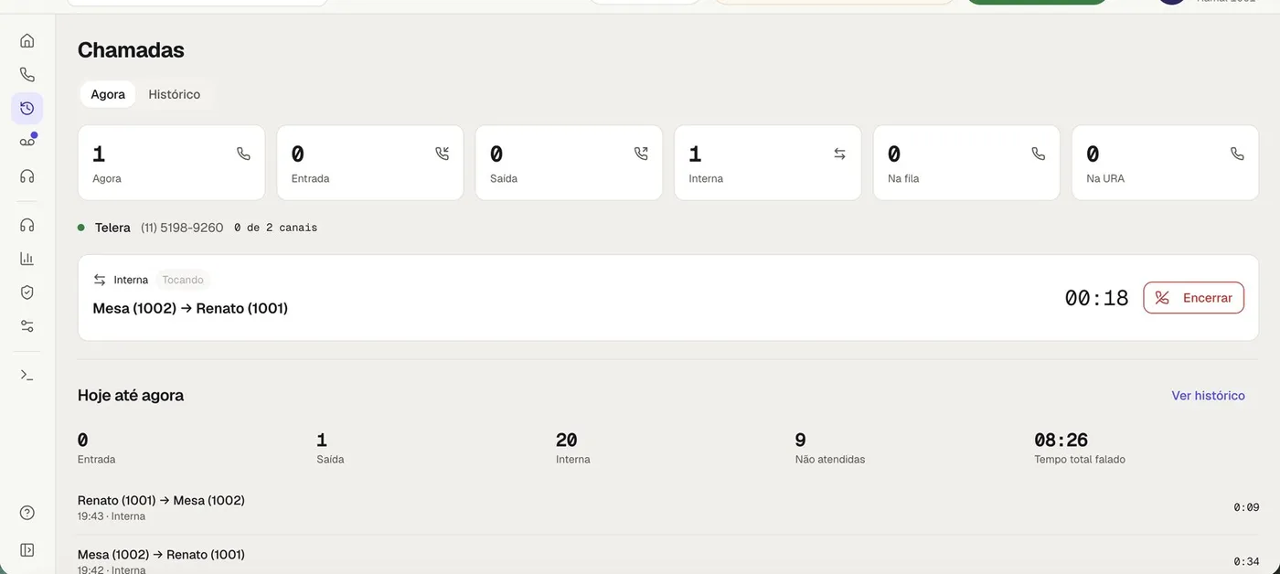Click the phone number (11) 5198-9260
1280x574 pixels.
[182, 228]
